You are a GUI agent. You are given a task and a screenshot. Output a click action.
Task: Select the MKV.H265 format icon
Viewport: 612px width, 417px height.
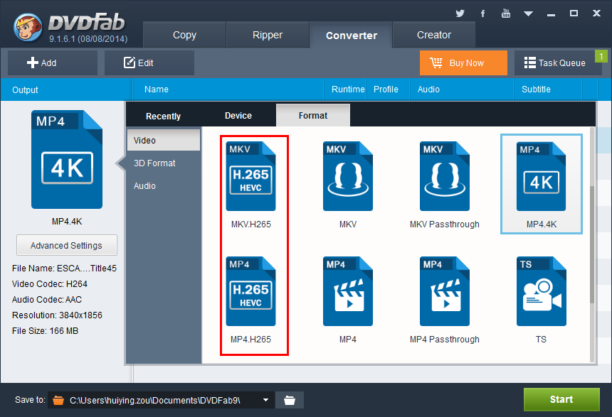tap(250, 176)
